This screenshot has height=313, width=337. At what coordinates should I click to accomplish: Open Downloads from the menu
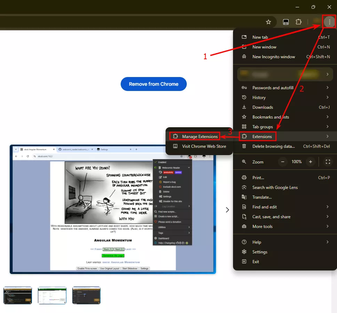coord(285,107)
